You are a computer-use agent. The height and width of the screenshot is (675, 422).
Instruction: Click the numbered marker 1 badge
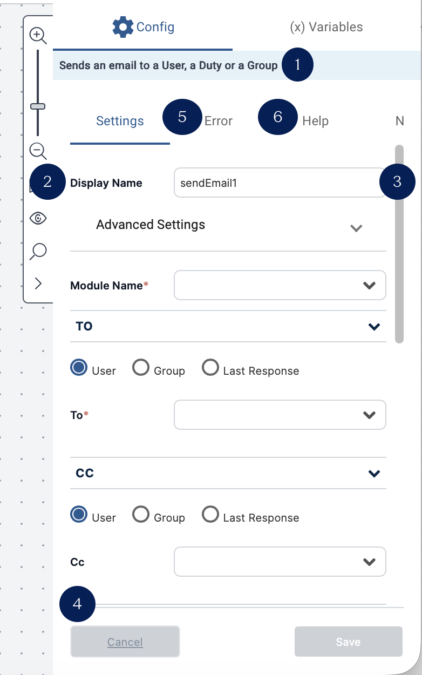pyautogui.click(x=297, y=65)
